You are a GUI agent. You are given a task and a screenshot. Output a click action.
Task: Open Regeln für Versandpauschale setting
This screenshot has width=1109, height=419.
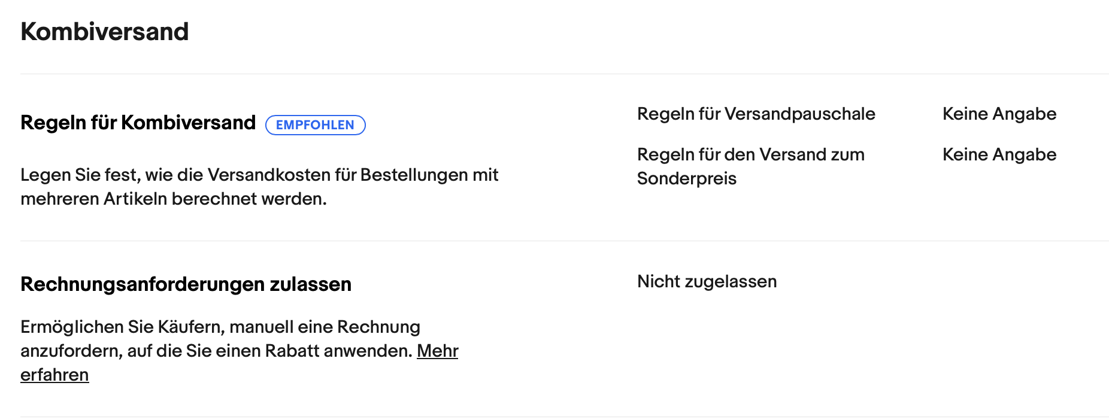point(756,114)
